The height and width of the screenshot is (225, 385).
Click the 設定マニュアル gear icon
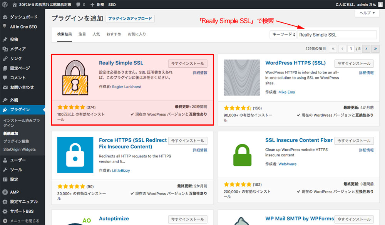(x=5, y=201)
